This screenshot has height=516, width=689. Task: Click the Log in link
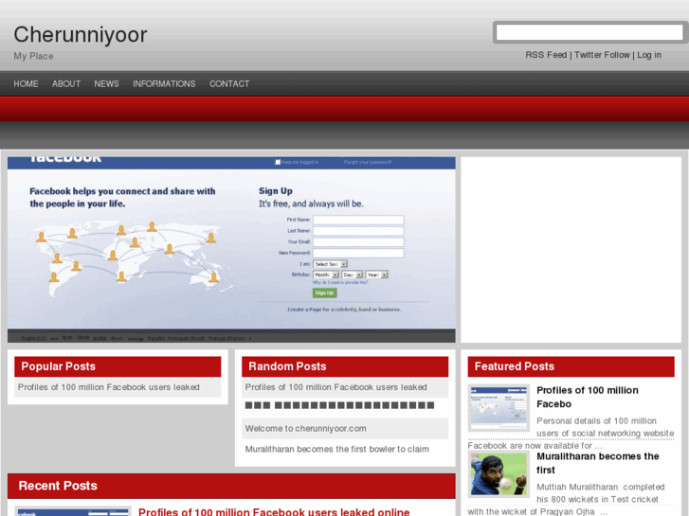649,55
